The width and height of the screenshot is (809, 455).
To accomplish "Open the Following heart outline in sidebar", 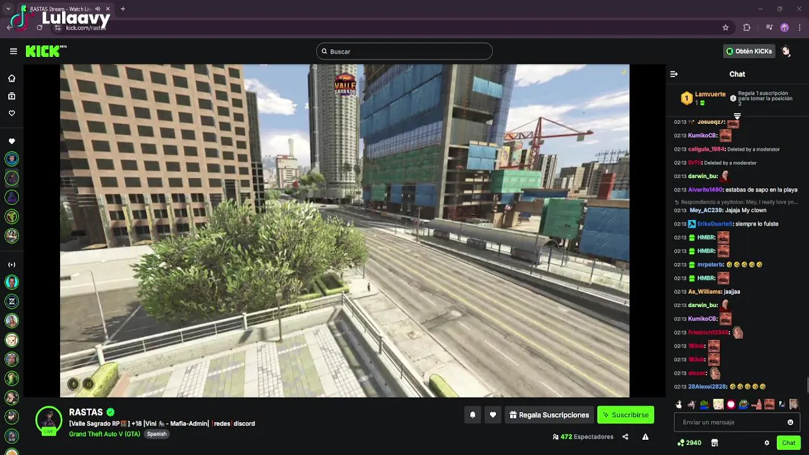I will [11, 113].
